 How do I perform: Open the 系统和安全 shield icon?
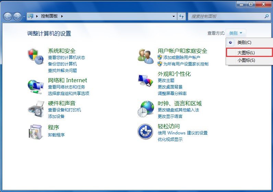pyautogui.click(x=36, y=56)
